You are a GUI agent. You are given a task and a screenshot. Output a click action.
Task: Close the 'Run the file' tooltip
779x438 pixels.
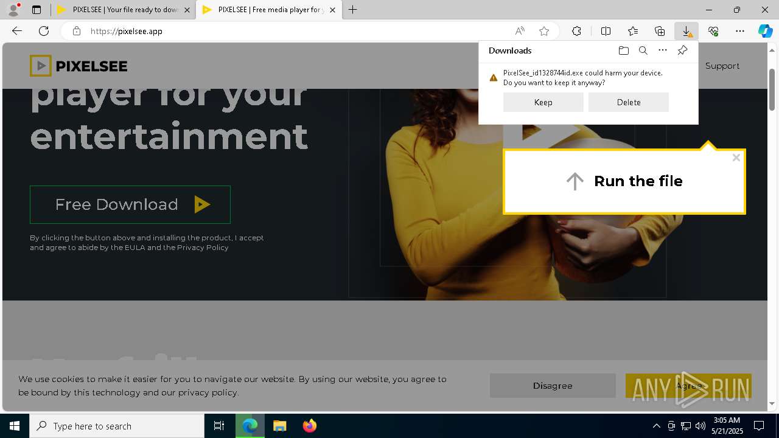pos(736,158)
